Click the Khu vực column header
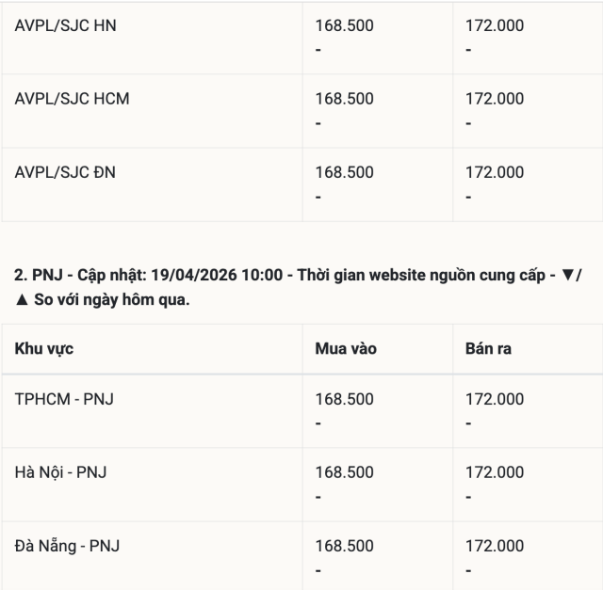This screenshot has width=603, height=590. point(44,349)
